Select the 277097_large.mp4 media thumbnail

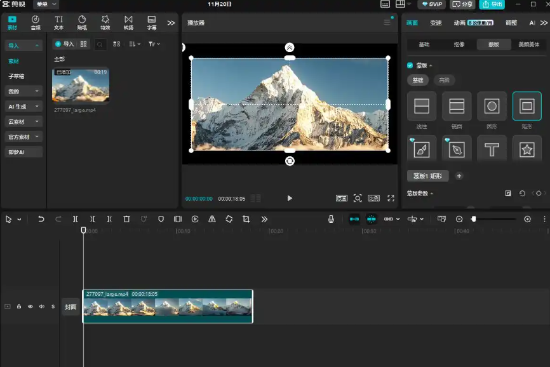point(81,86)
